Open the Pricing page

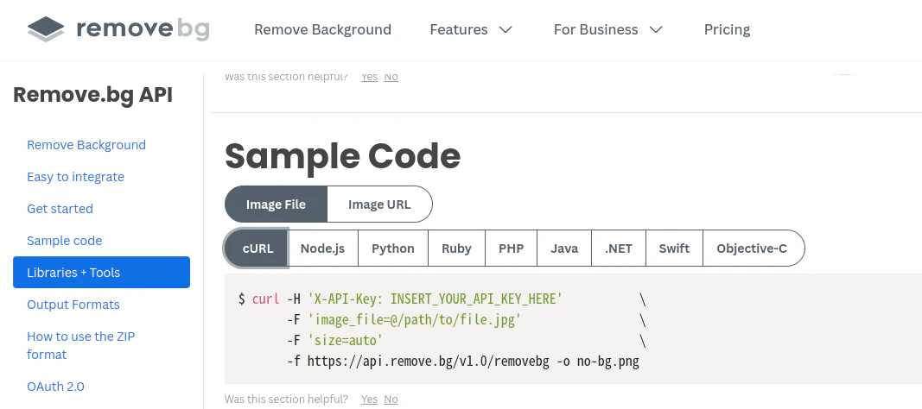727,29
